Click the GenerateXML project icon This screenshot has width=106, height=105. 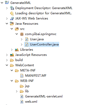pos(7,2)
